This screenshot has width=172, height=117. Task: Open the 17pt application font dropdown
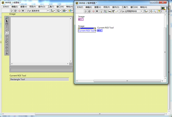pyautogui.click(x=131, y=11)
